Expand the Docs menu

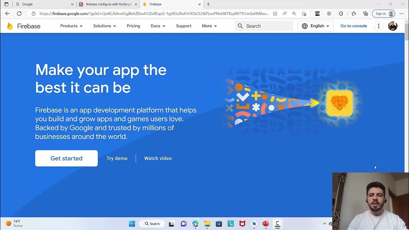[x=158, y=26]
